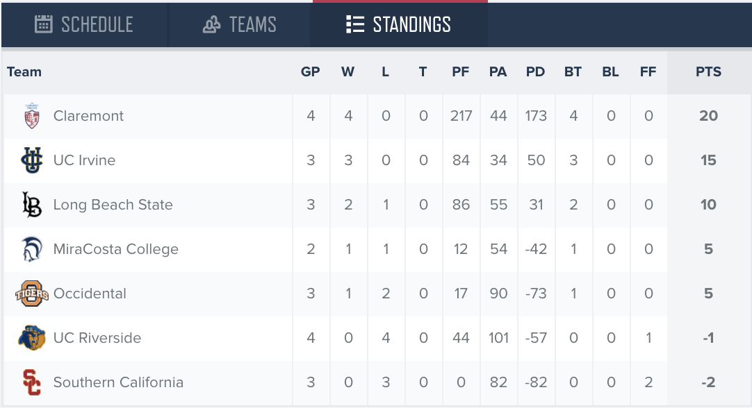Screen dimensions: 752x408
Task: Click the calendar icon beside Schedule
Action: tap(43, 24)
